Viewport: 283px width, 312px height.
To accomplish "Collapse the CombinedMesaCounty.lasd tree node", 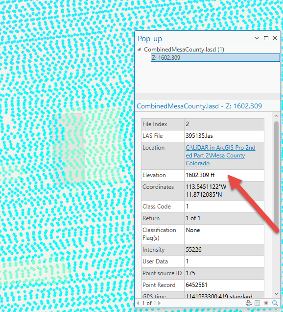I will 140,49.
